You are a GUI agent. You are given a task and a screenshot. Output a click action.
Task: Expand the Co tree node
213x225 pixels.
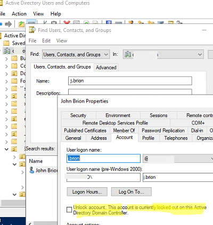(6, 66)
